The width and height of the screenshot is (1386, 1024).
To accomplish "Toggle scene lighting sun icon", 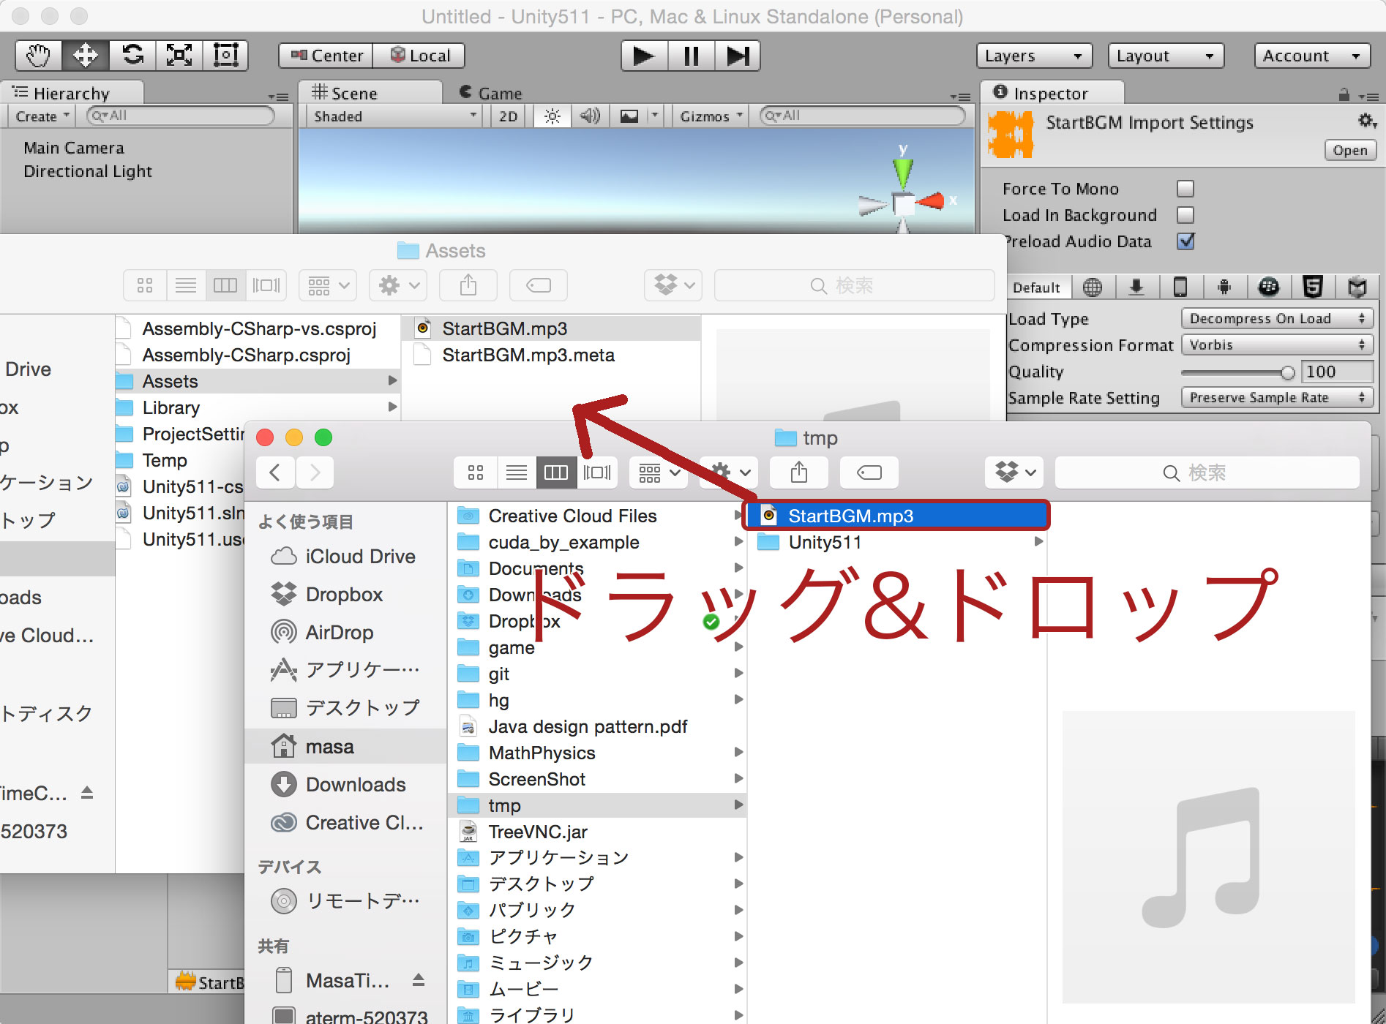I will pyautogui.click(x=552, y=116).
